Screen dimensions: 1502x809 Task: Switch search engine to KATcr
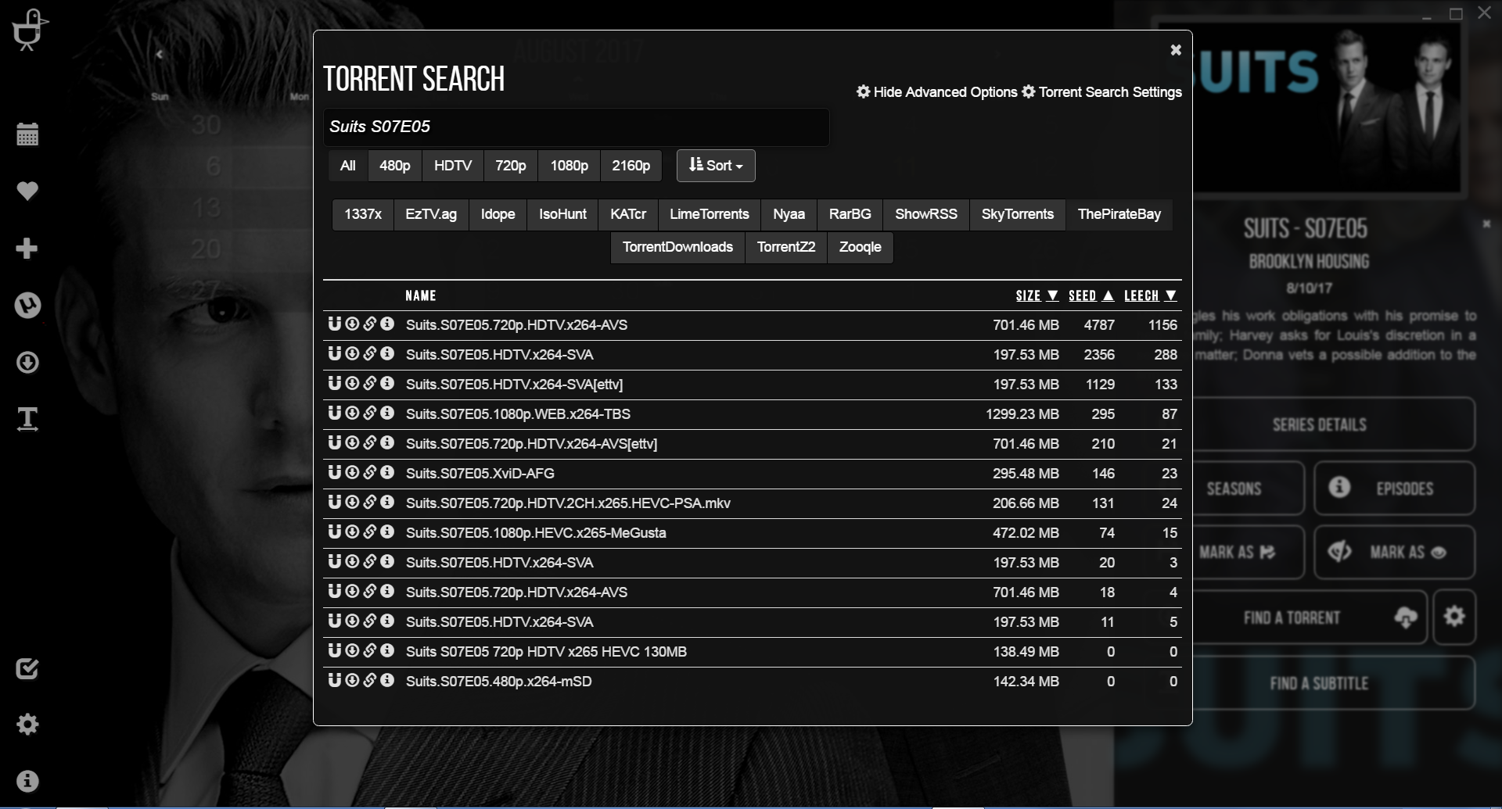pyautogui.click(x=628, y=214)
